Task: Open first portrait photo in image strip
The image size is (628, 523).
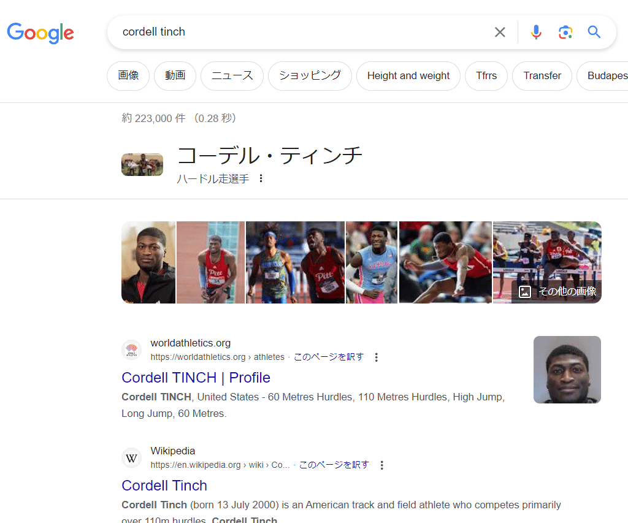Action: [148, 262]
